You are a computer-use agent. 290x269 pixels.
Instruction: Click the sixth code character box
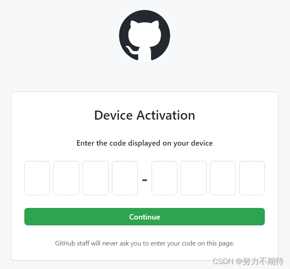[193, 178]
